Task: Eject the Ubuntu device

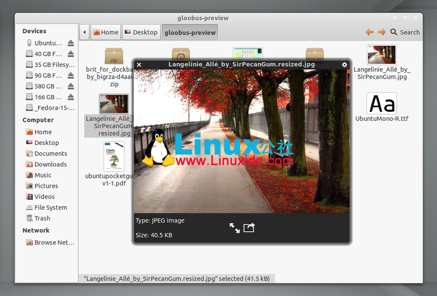Action: (71, 43)
